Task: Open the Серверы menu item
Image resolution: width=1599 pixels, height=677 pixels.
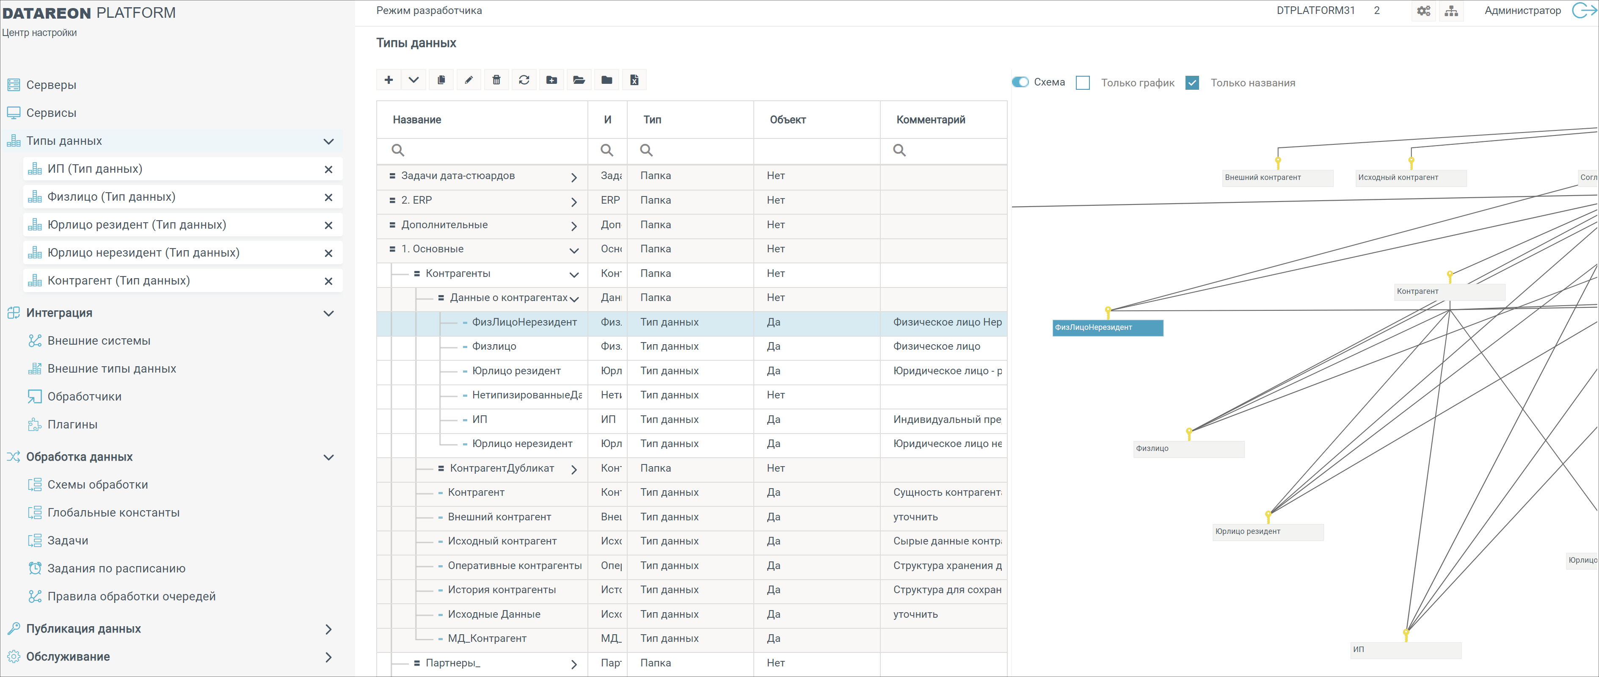Action: pos(51,85)
